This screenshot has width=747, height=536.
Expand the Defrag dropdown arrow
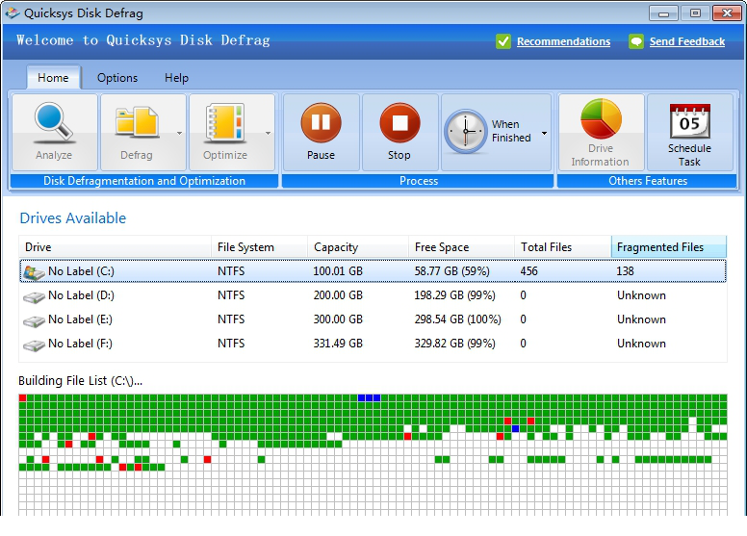tap(179, 133)
